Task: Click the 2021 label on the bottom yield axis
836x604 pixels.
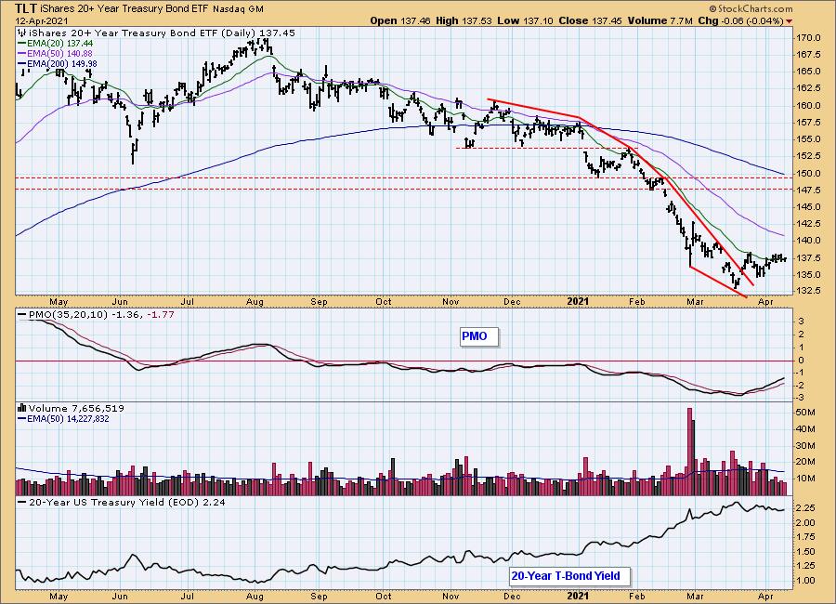Action: click(x=578, y=596)
